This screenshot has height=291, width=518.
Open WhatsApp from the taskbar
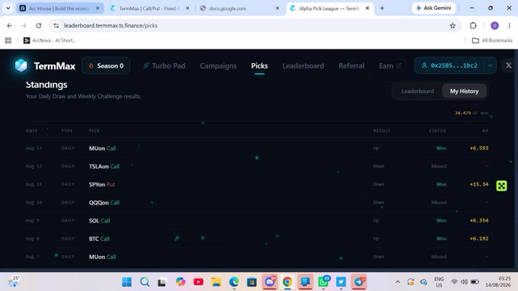coord(323,282)
